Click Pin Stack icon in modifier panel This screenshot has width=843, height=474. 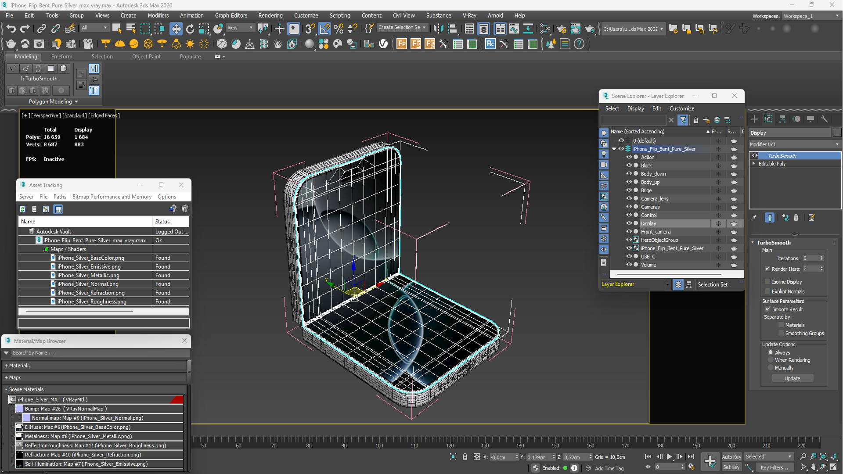[x=754, y=218]
